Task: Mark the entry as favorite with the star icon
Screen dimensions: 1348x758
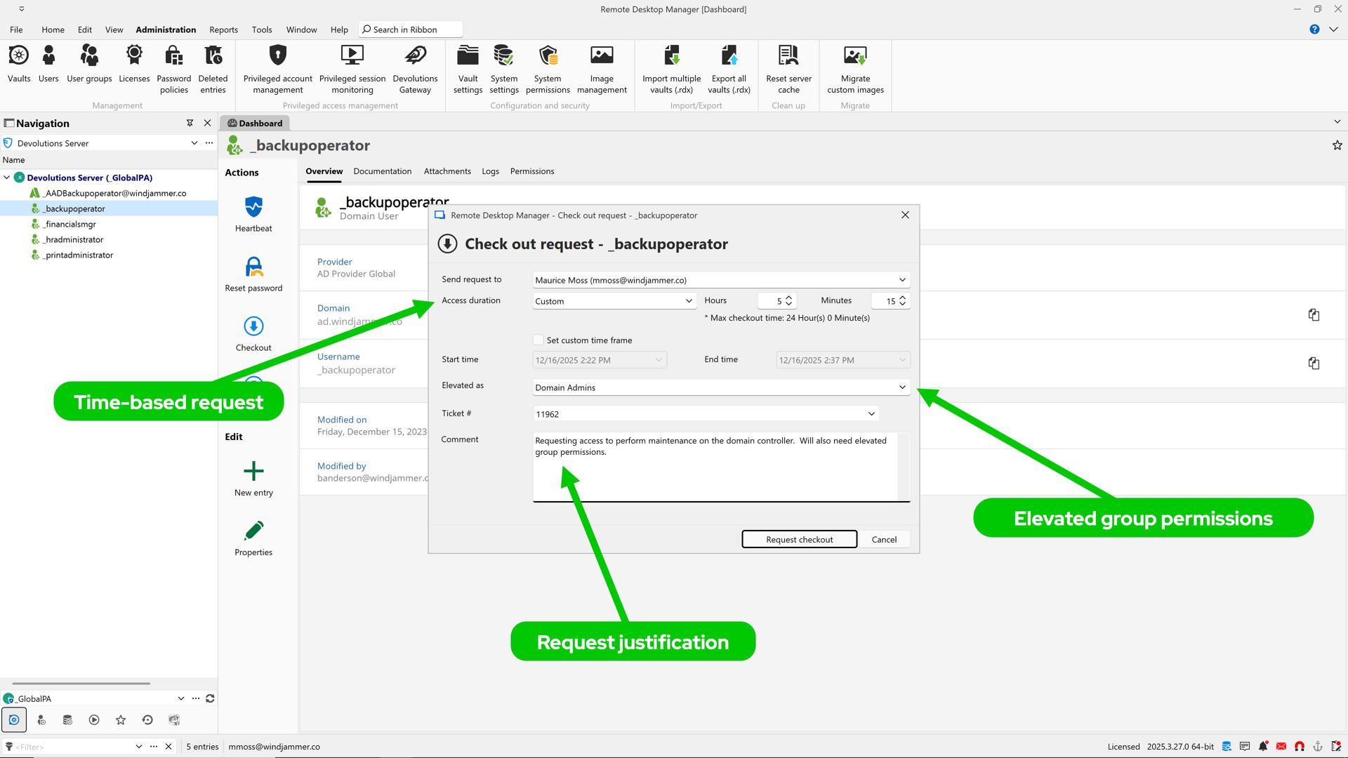Action: click(x=1337, y=145)
